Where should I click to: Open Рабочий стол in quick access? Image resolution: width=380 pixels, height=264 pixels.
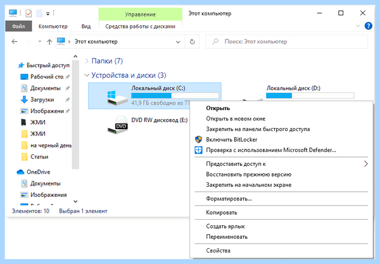click(47, 77)
